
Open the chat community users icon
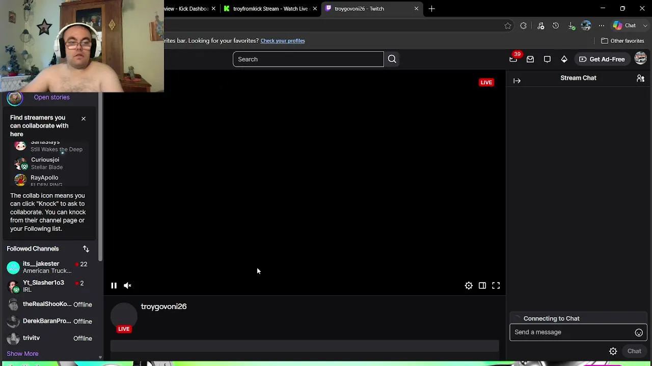point(641,78)
